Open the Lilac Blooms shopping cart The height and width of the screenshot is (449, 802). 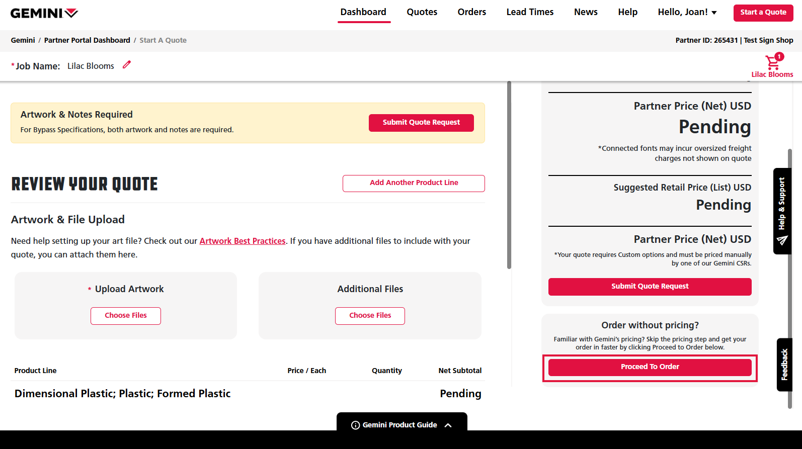point(772,63)
